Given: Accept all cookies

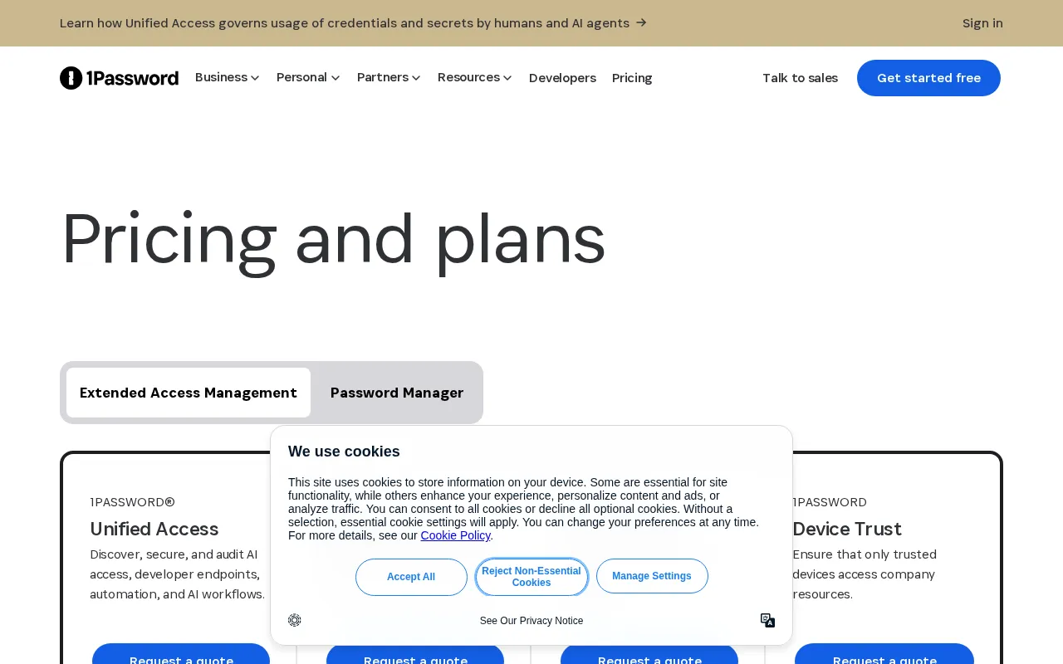Looking at the screenshot, I should 411,577.
